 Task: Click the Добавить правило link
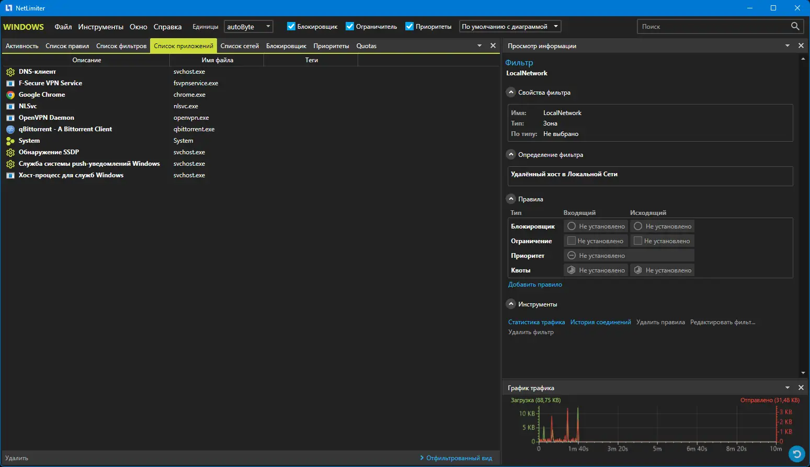[x=535, y=284]
